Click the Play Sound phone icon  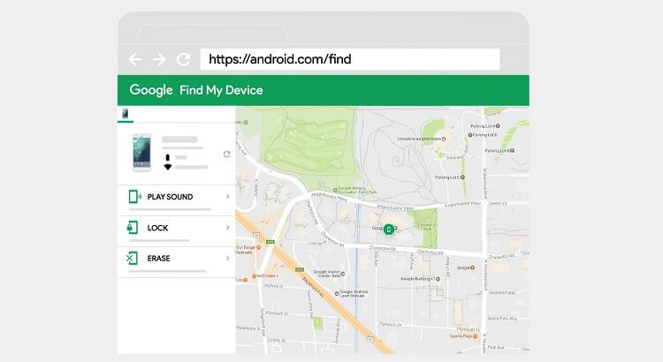(134, 196)
